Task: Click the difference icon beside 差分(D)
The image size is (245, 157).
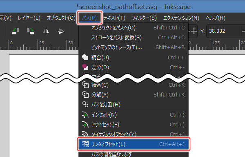Action: [x=85, y=67]
